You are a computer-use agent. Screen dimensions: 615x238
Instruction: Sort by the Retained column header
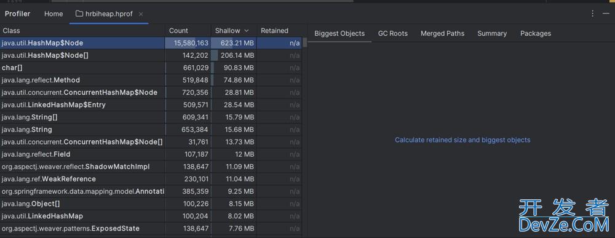coord(279,31)
